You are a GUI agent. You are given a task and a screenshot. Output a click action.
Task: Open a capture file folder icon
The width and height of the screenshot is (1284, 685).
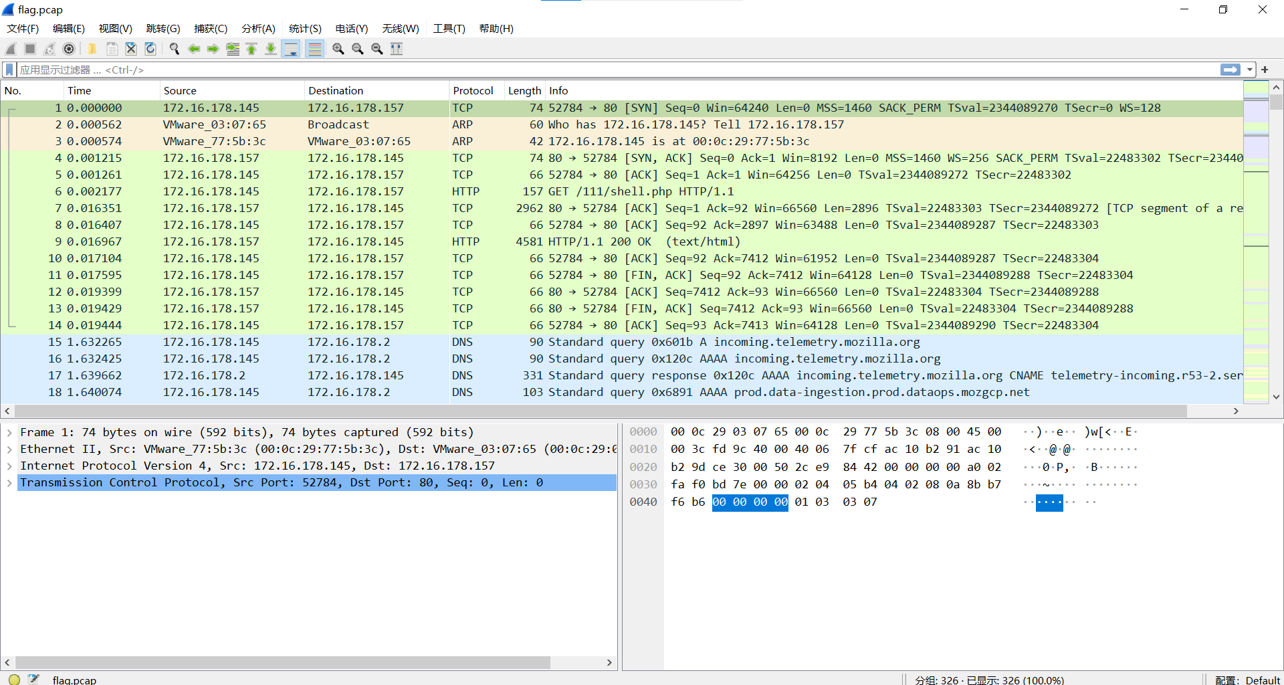point(92,49)
